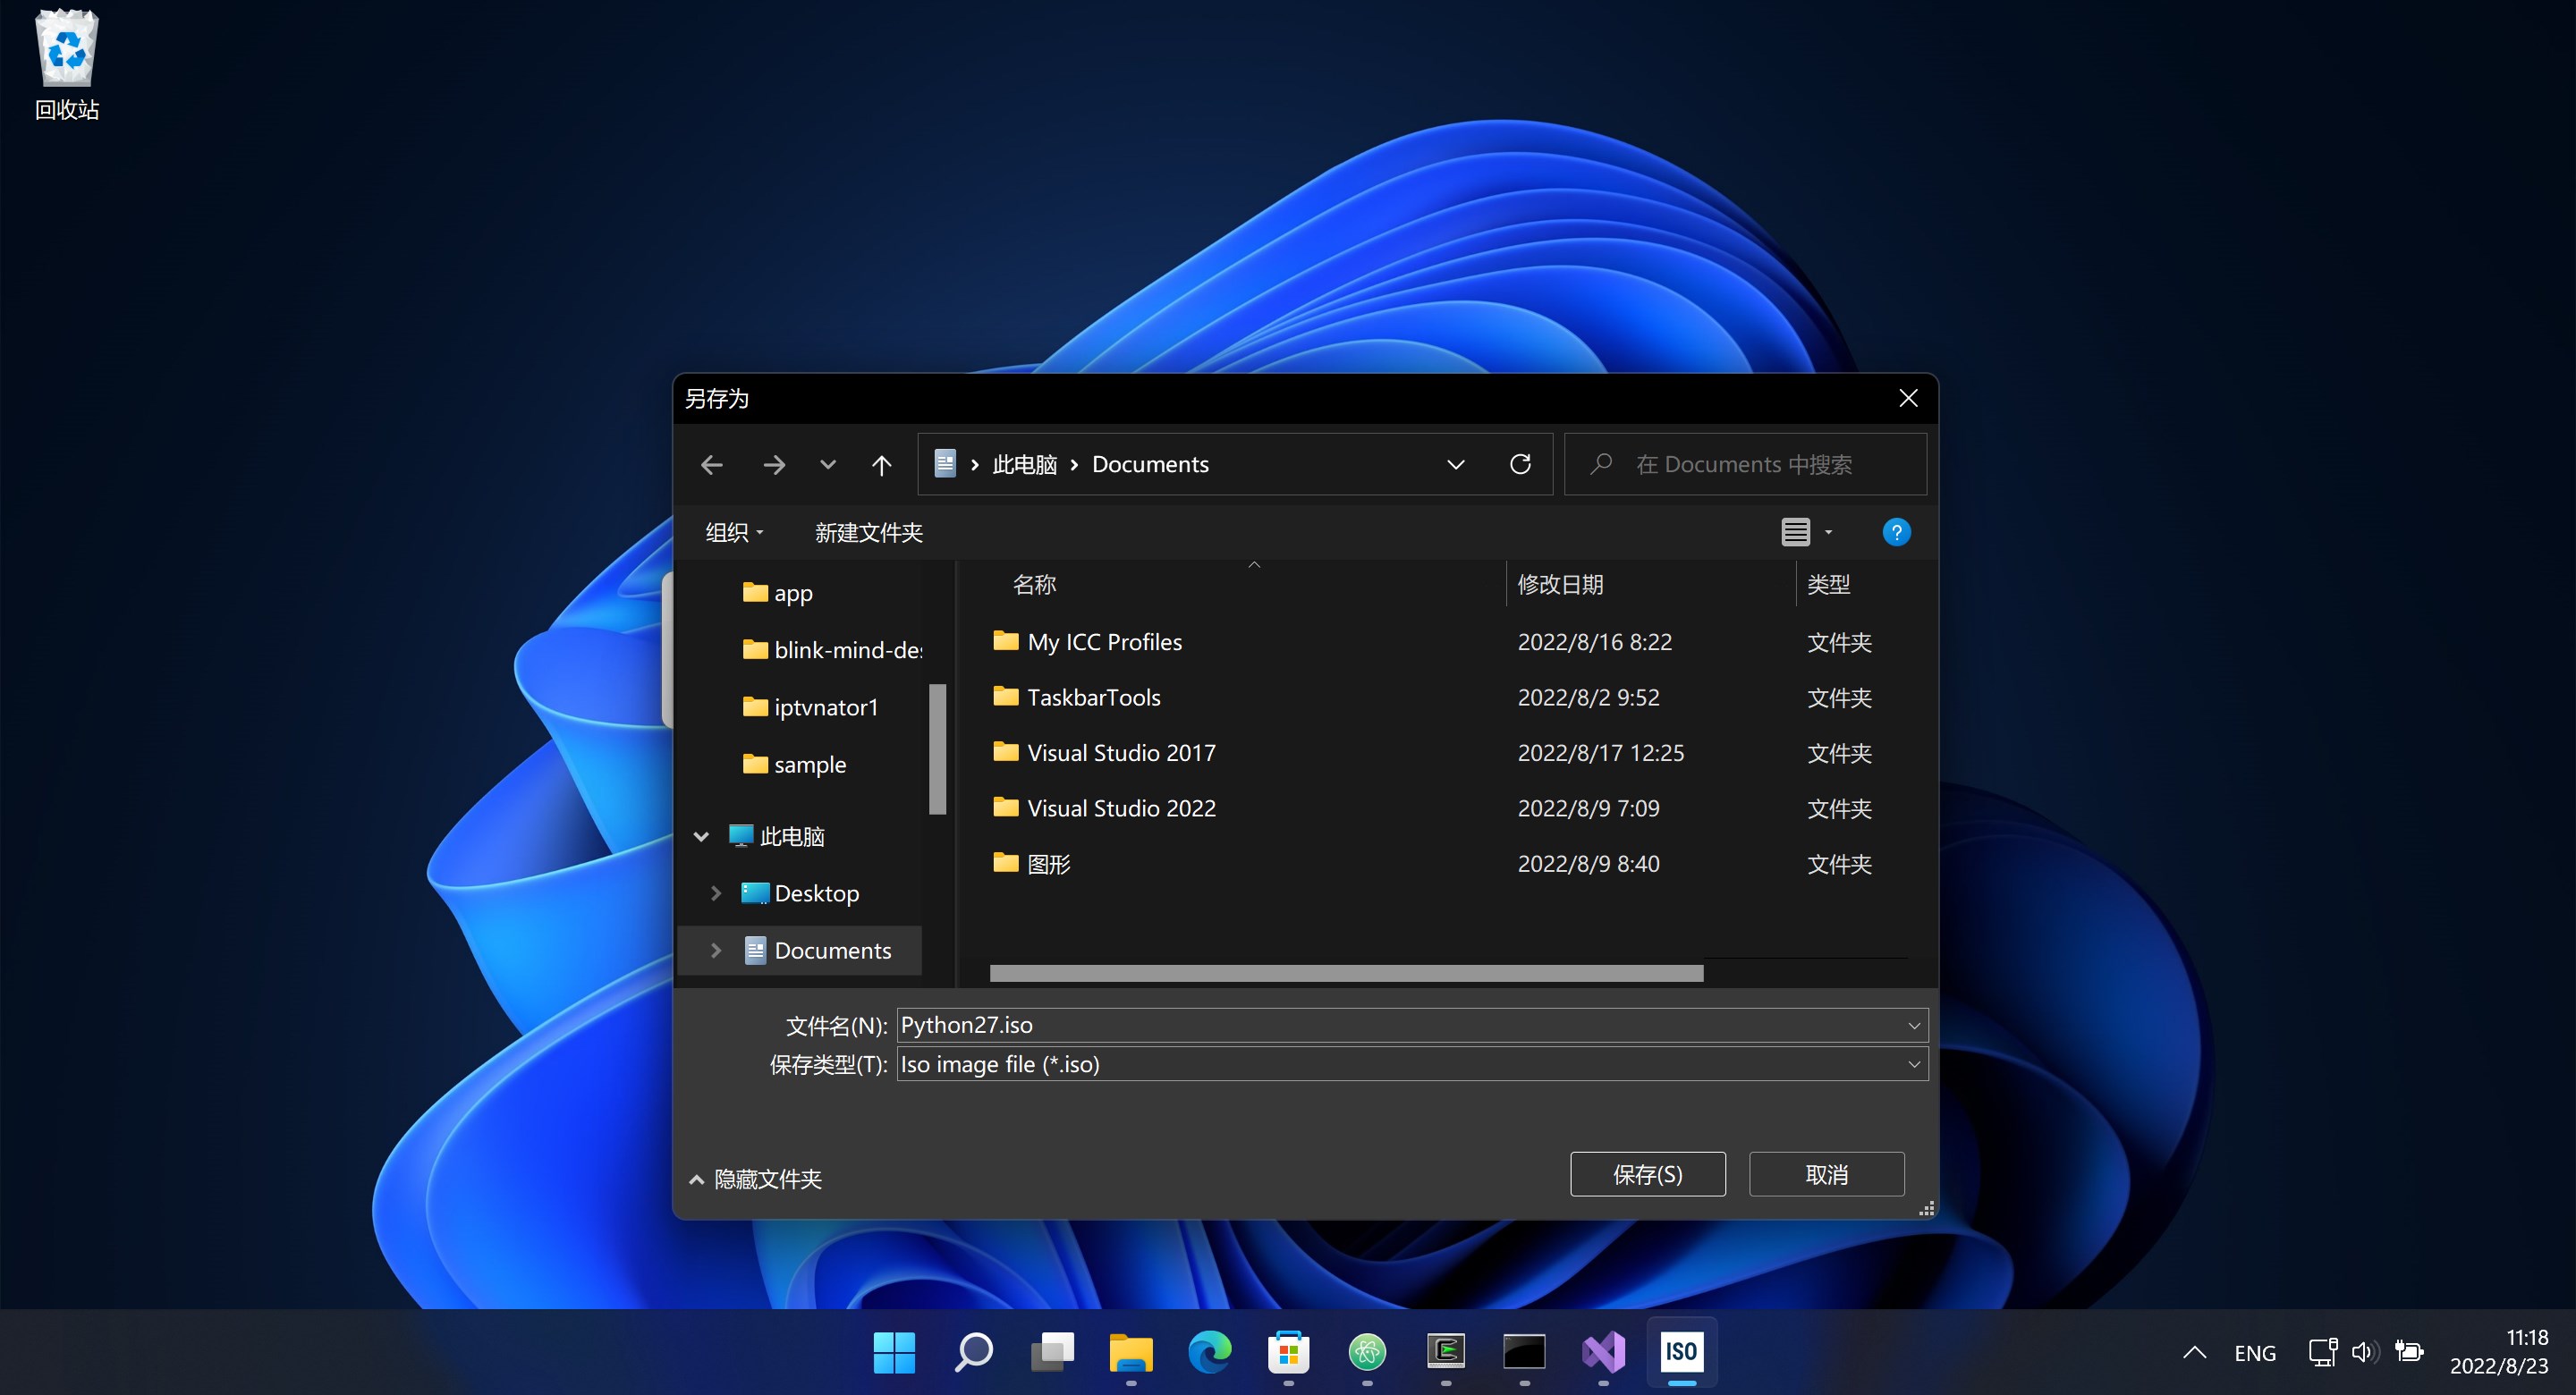
Task: Click the 保存(S) button
Action: [1647, 1174]
